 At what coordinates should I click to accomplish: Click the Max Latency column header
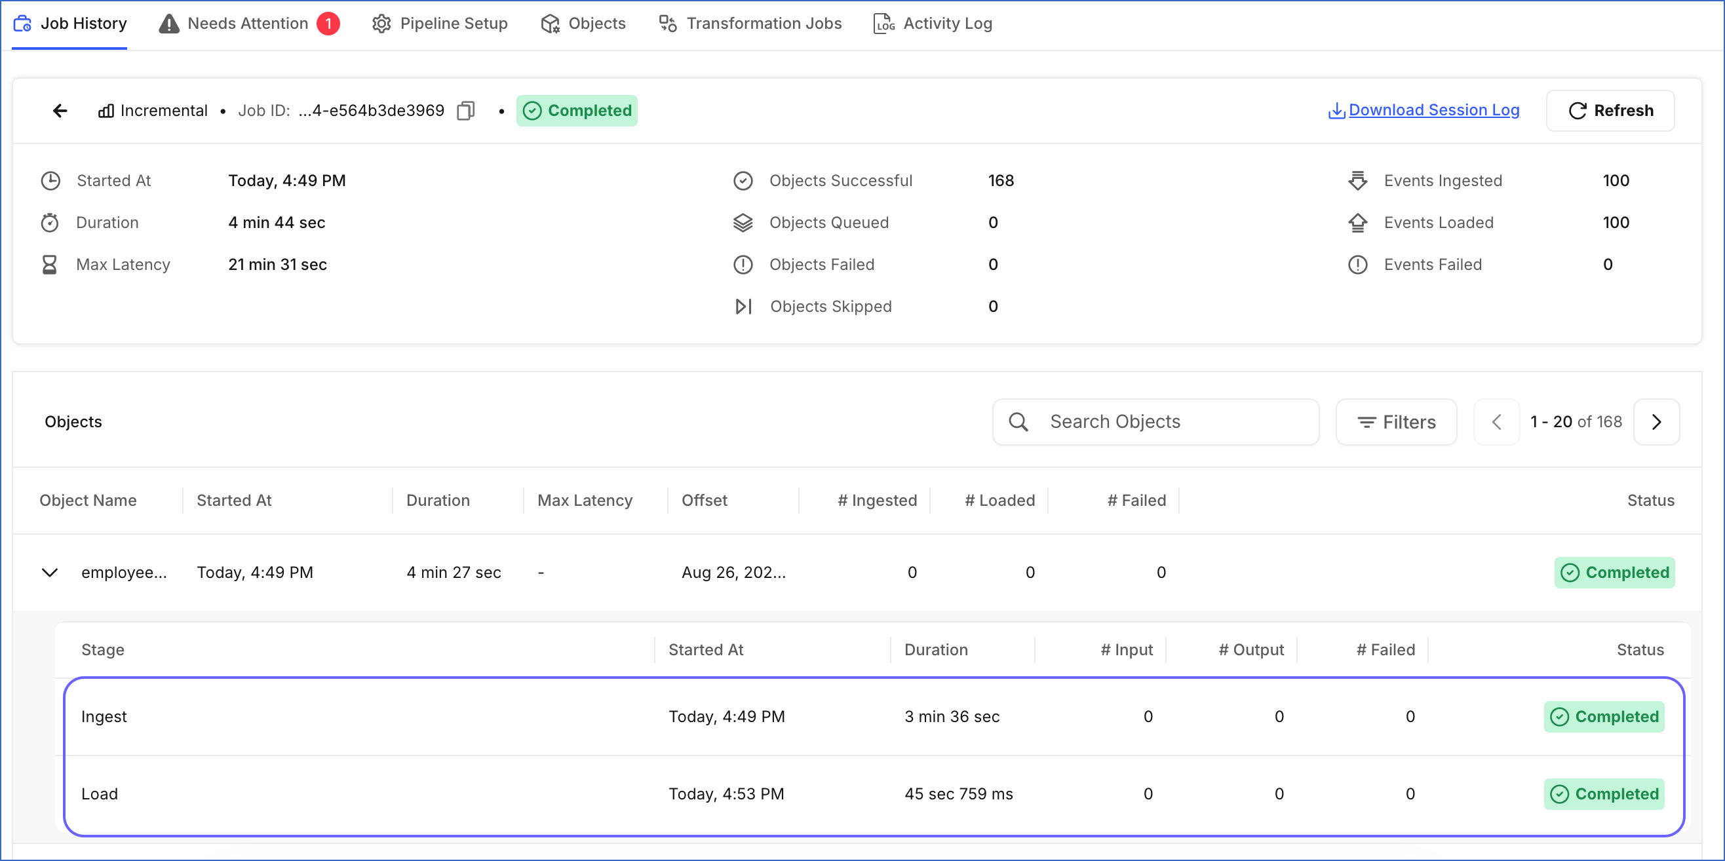click(x=585, y=500)
